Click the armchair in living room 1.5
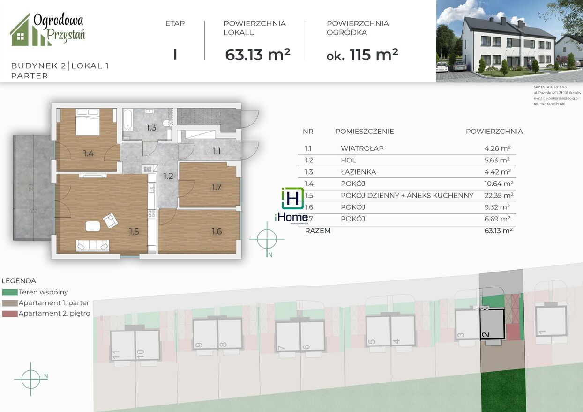583x412 pixels. [110, 220]
